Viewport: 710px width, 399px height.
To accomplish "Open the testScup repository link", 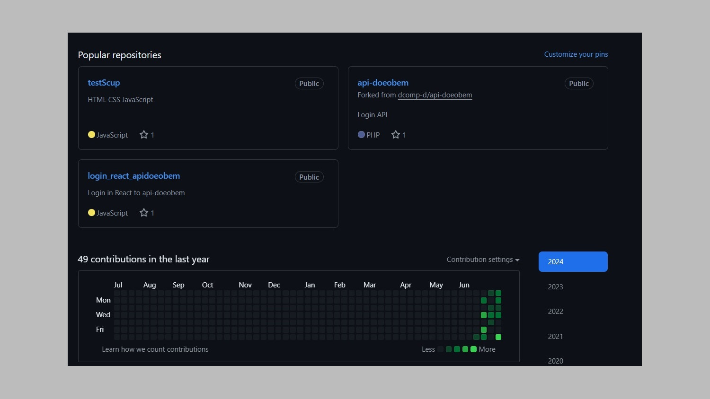I will pyautogui.click(x=104, y=83).
